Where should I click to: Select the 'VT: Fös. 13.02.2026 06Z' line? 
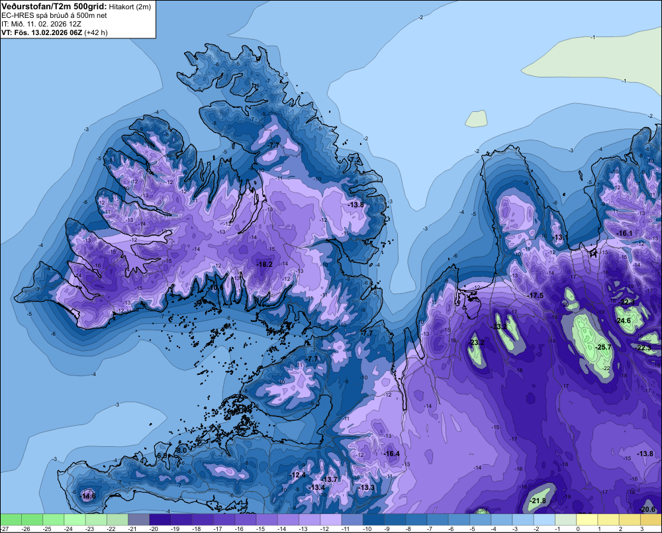[42, 32]
